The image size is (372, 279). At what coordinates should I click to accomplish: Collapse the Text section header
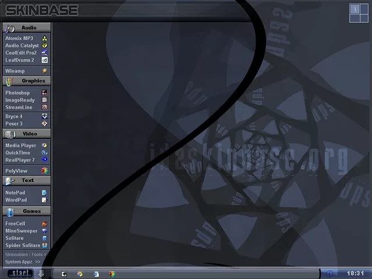tap(27, 181)
